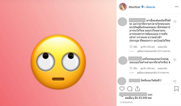This screenshot has width=181, height=106.
Task: Click the eye-roll emoji post image
Action: click(58, 53)
